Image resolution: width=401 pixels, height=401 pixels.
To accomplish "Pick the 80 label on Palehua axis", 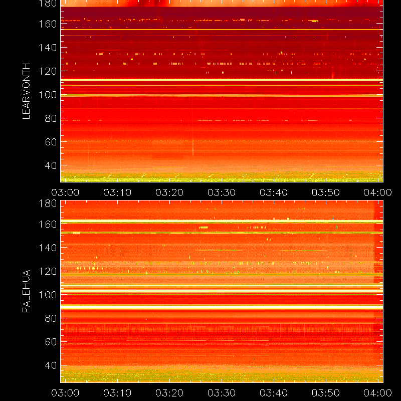I will coord(51,318).
